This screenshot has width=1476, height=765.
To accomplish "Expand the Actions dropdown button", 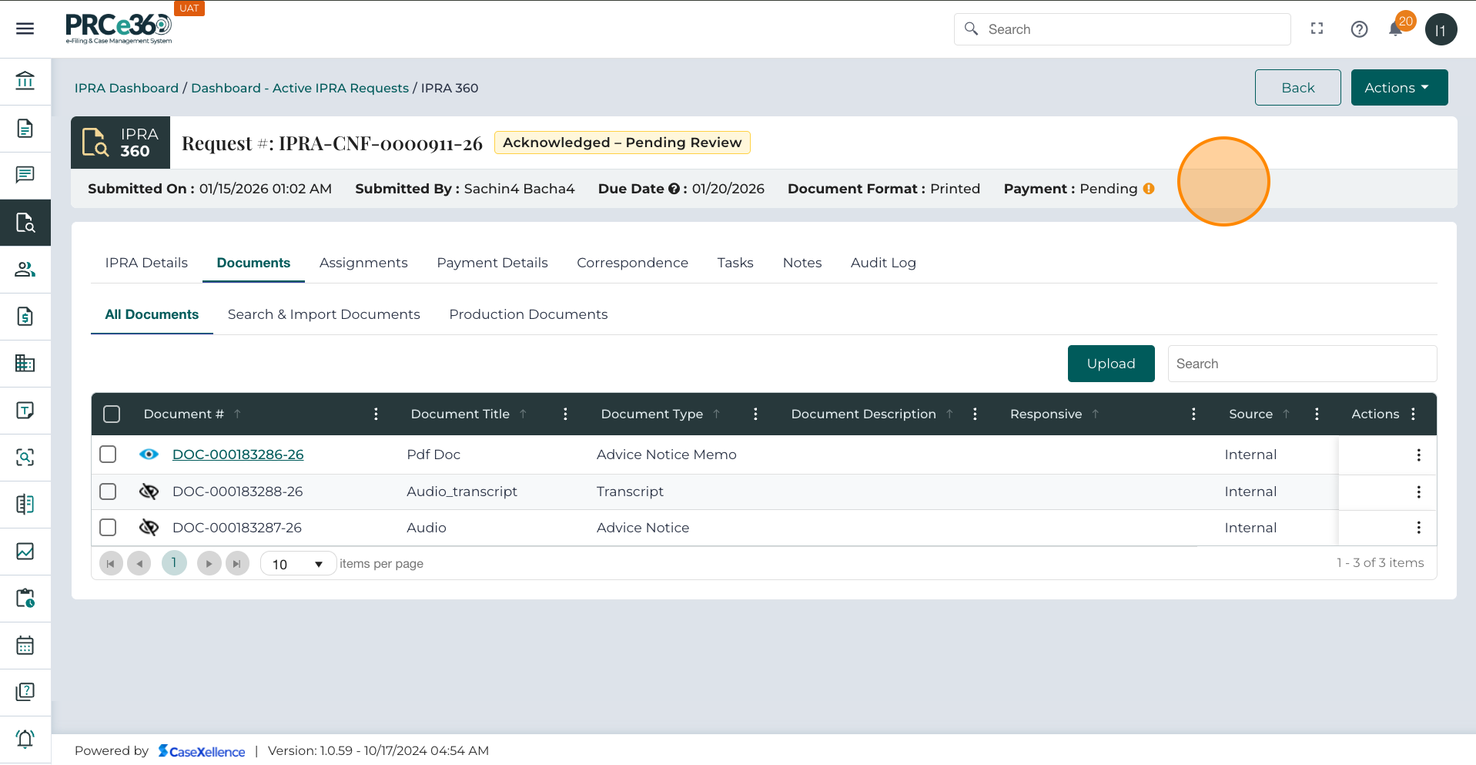I will point(1398,88).
